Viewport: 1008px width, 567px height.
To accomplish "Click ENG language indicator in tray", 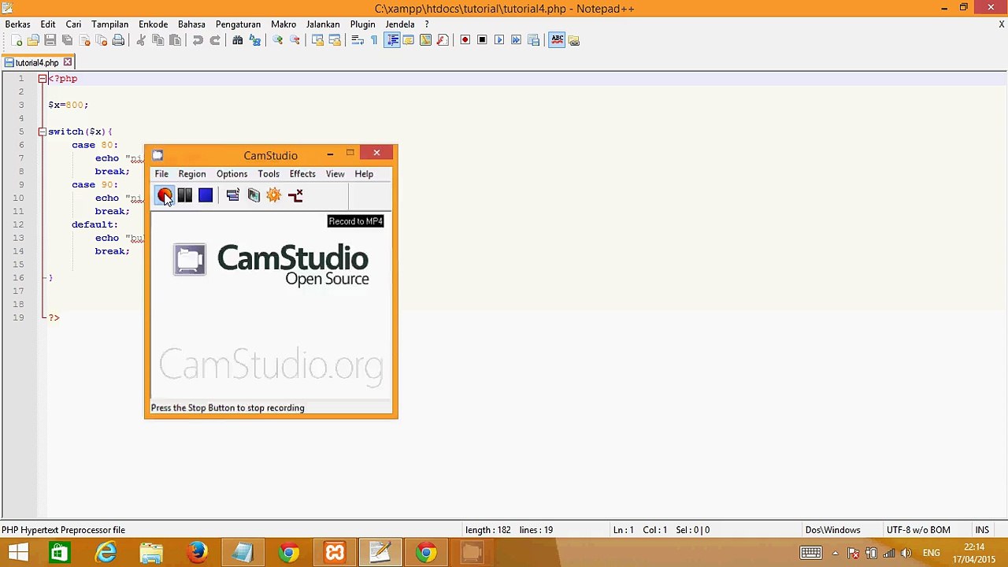I will click(x=931, y=553).
